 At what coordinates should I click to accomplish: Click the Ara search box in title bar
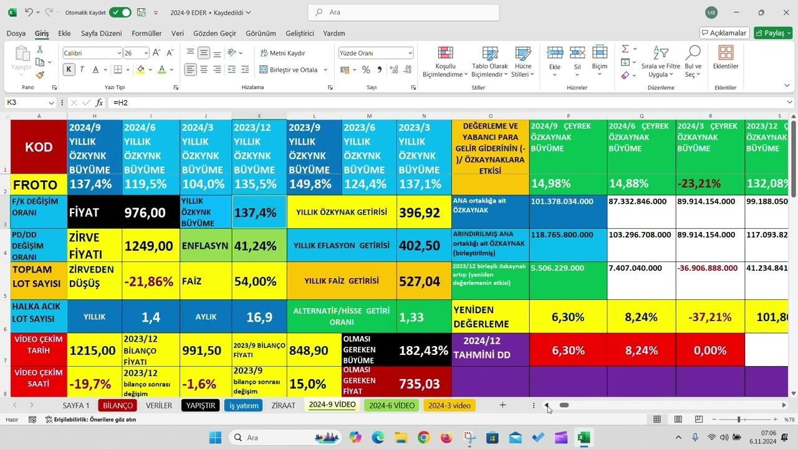tap(403, 12)
